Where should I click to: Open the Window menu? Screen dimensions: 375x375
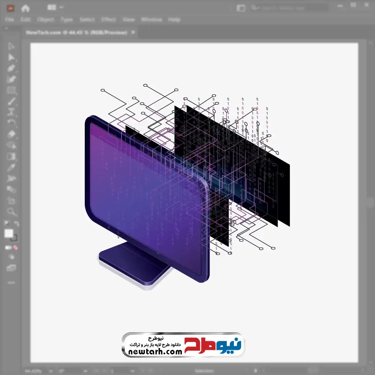pos(151,19)
